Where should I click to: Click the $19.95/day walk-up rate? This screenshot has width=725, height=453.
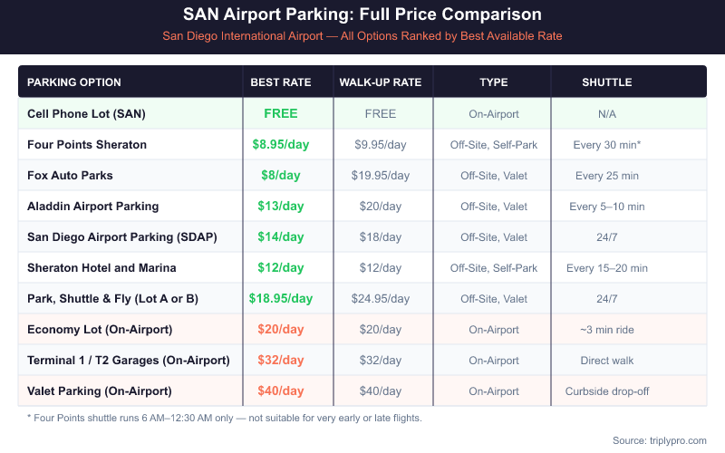pos(381,176)
